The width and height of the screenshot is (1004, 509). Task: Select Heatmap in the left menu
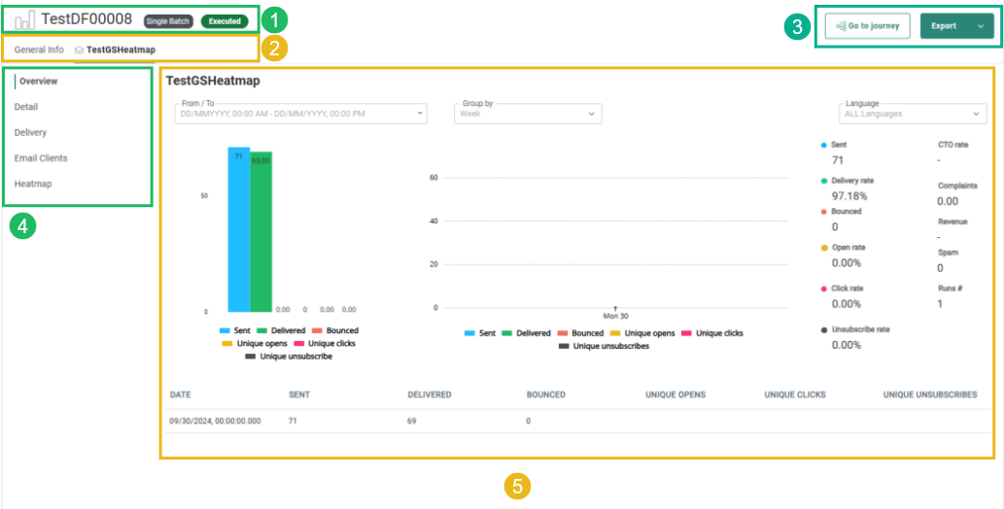point(33,184)
